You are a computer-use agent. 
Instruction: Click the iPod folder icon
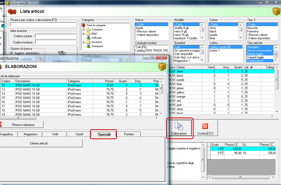[x=88, y=34]
